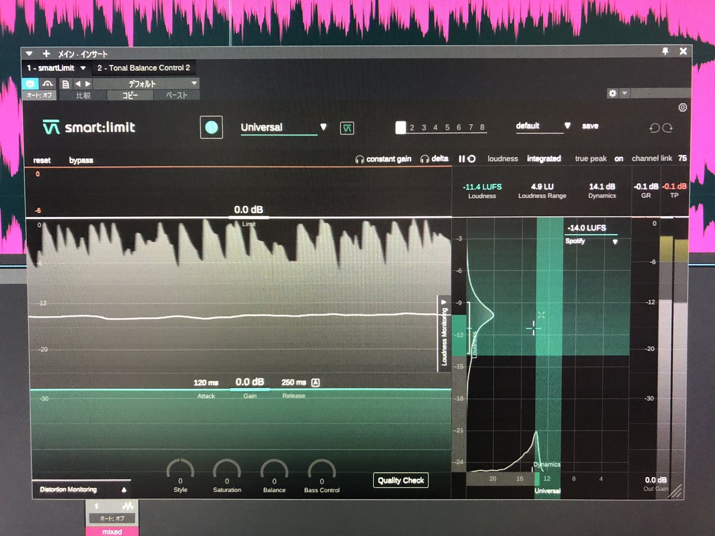Select state slot 2

tap(412, 127)
